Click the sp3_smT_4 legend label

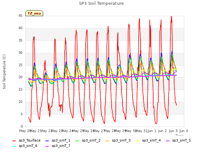point(151,141)
